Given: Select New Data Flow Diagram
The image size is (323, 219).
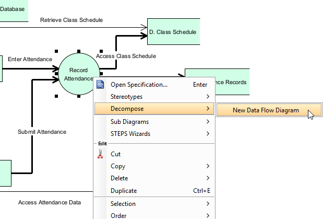Looking at the screenshot, I should [x=266, y=110].
